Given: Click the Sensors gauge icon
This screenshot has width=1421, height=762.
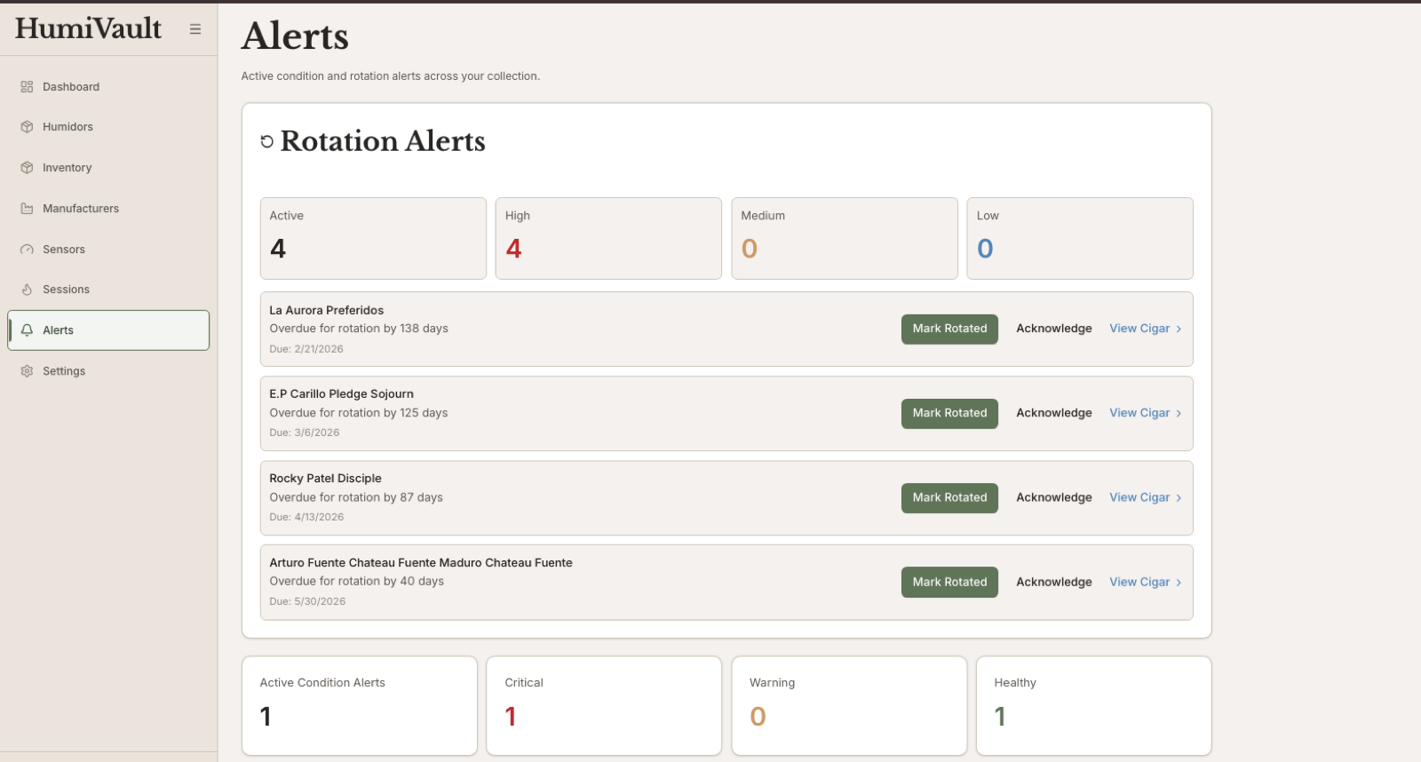Looking at the screenshot, I should point(27,250).
